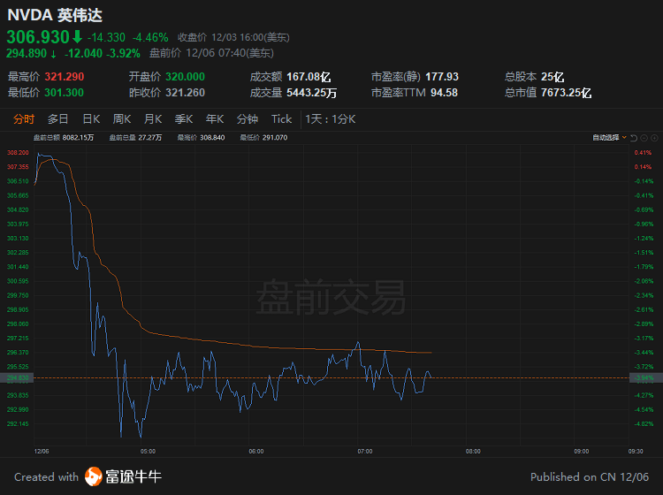Click the 0.41% percent axis label
Image resolution: width=663 pixels, height=495 pixels.
point(643,153)
